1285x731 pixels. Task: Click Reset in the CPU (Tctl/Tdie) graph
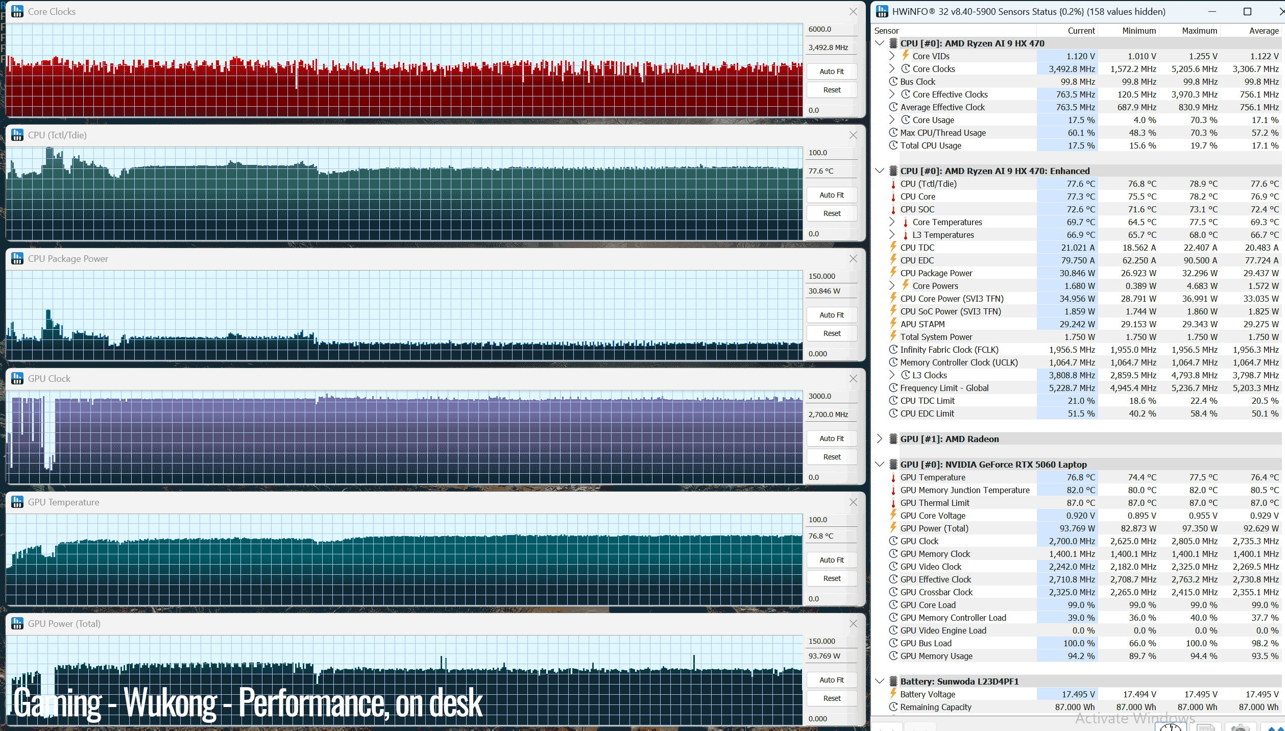pyautogui.click(x=832, y=213)
